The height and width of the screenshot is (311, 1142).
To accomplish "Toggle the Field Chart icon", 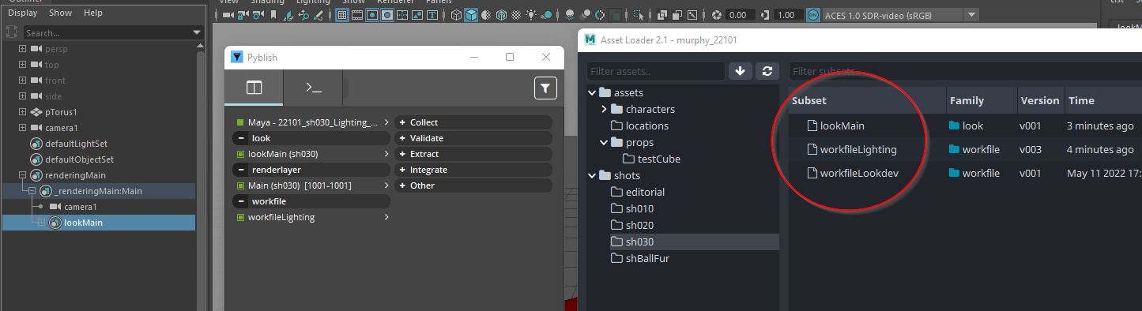I will (402, 15).
